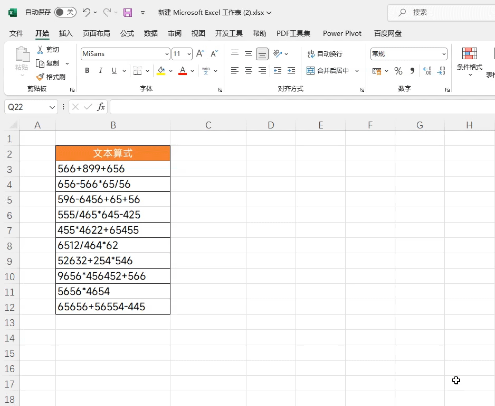The width and height of the screenshot is (495, 406).
Task: Center text horizontally icon
Action: click(249, 70)
